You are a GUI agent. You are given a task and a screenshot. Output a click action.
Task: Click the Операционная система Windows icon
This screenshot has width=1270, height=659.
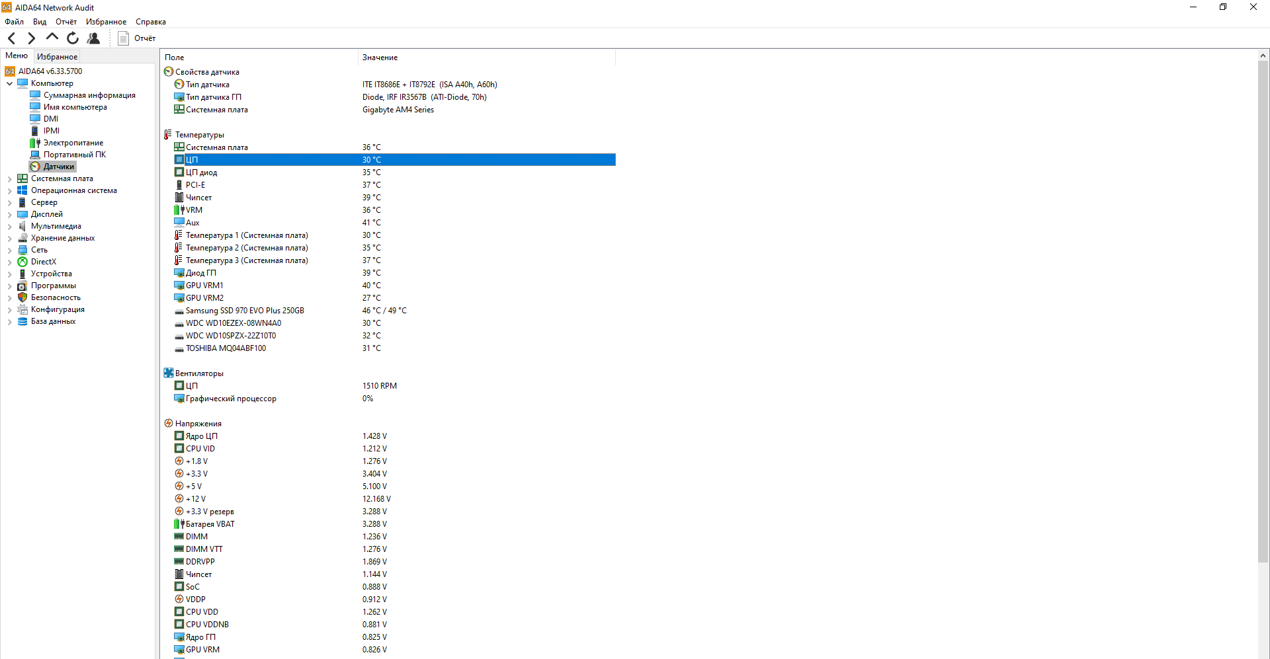click(22, 190)
